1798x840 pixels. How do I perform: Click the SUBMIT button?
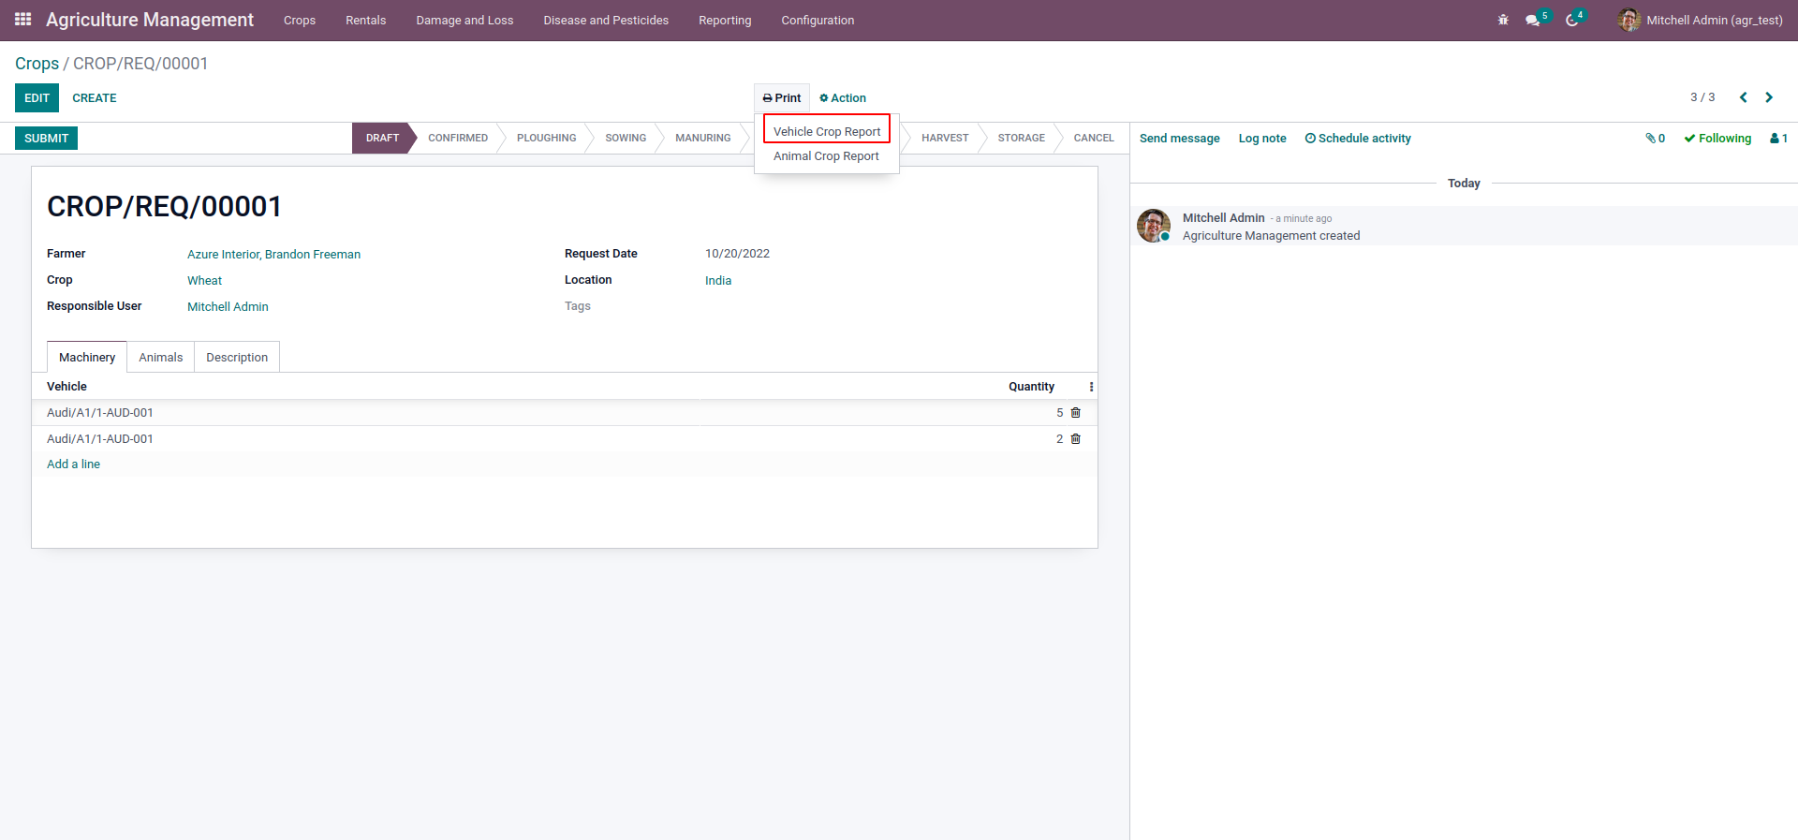[47, 139]
